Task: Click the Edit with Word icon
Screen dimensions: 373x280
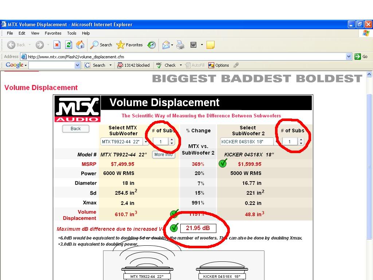Action: tap(193, 45)
